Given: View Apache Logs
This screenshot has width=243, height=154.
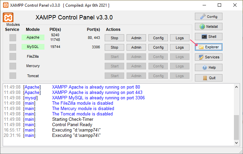Looking at the screenshot, I should (x=180, y=38).
